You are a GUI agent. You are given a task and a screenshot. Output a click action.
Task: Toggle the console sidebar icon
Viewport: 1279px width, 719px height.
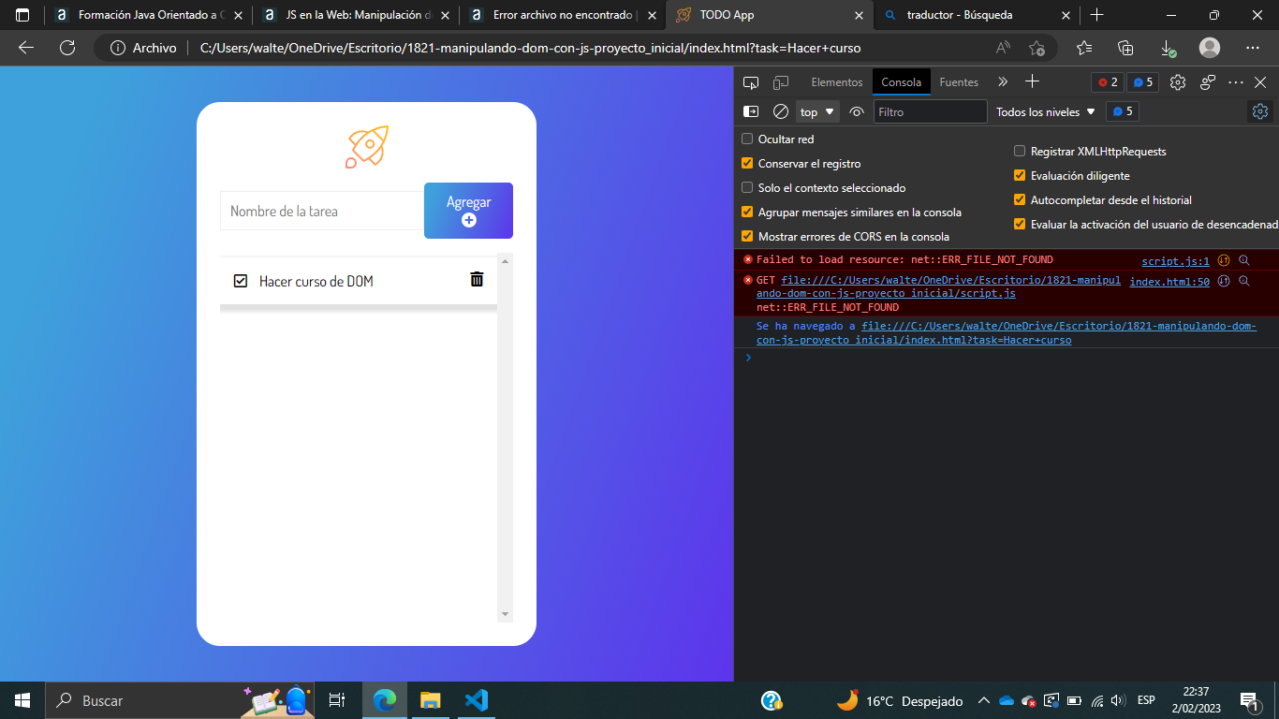pos(751,111)
